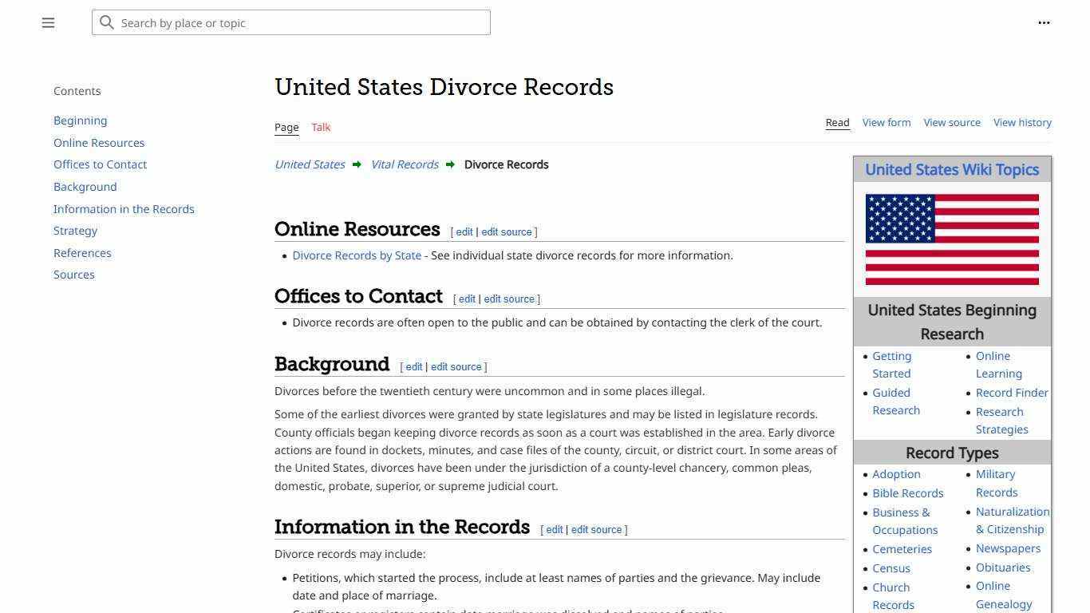
Task: Click edit next to Offices to Contact
Action: pyautogui.click(x=467, y=299)
